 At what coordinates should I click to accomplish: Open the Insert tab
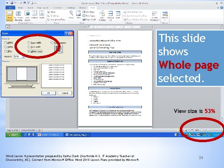point(30,8)
